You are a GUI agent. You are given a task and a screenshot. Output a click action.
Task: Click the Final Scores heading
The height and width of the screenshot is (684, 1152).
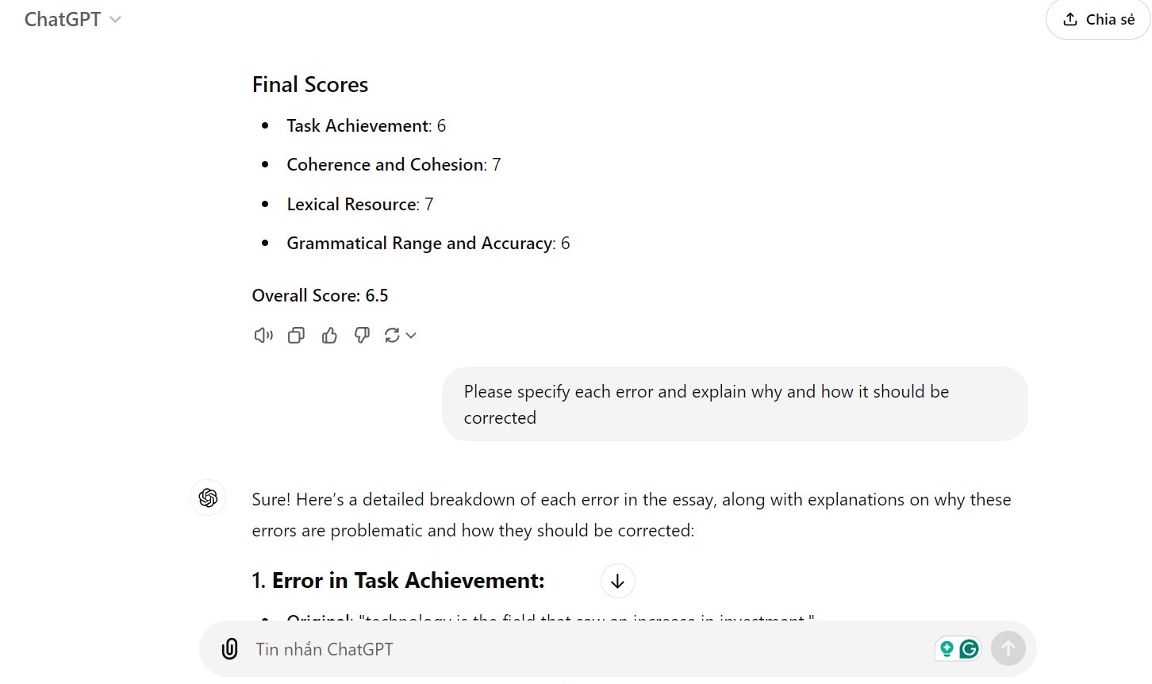310,85
